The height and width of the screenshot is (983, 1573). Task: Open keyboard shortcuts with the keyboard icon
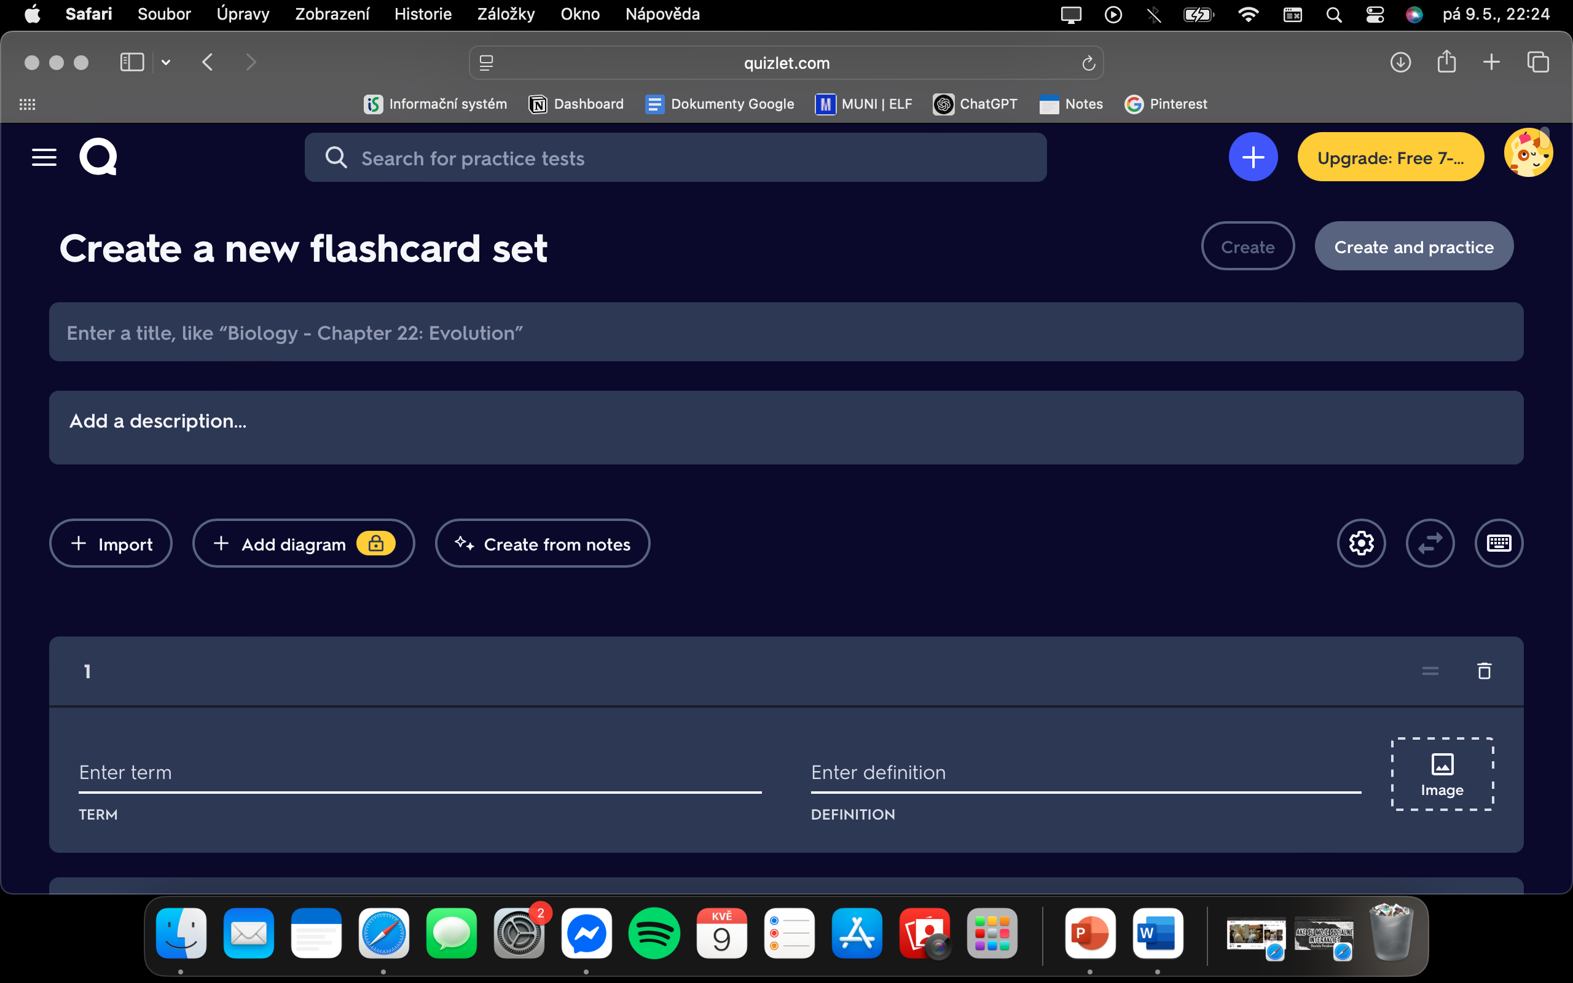pos(1499,543)
